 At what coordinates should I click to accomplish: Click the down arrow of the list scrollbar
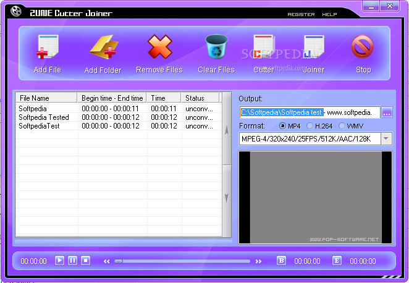(x=227, y=198)
